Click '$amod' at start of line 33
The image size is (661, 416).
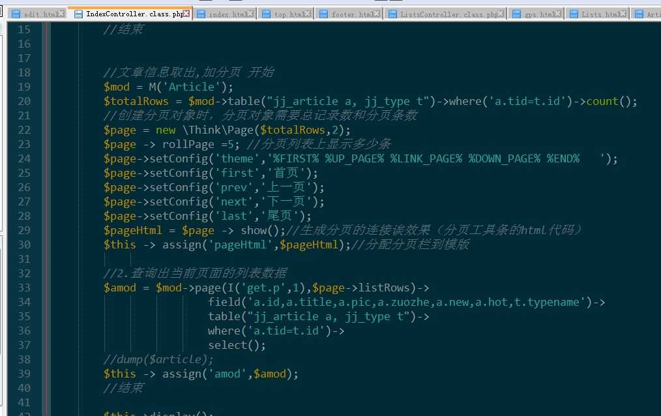[x=120, y=288]
